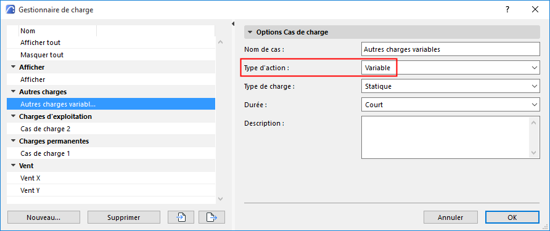
Task: Click the export load case icon button
Action: (211, 217)
